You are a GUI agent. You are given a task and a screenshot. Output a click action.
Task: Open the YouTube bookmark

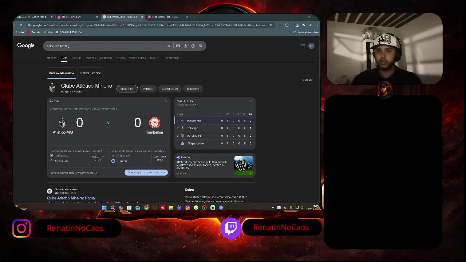(x=34, y=32)
